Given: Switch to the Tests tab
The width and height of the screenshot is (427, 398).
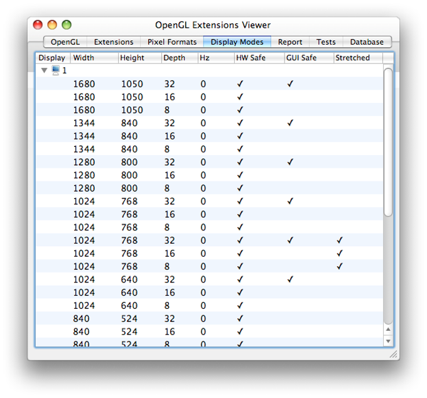Looking at the screenshot, I should (x=326, y=42).
